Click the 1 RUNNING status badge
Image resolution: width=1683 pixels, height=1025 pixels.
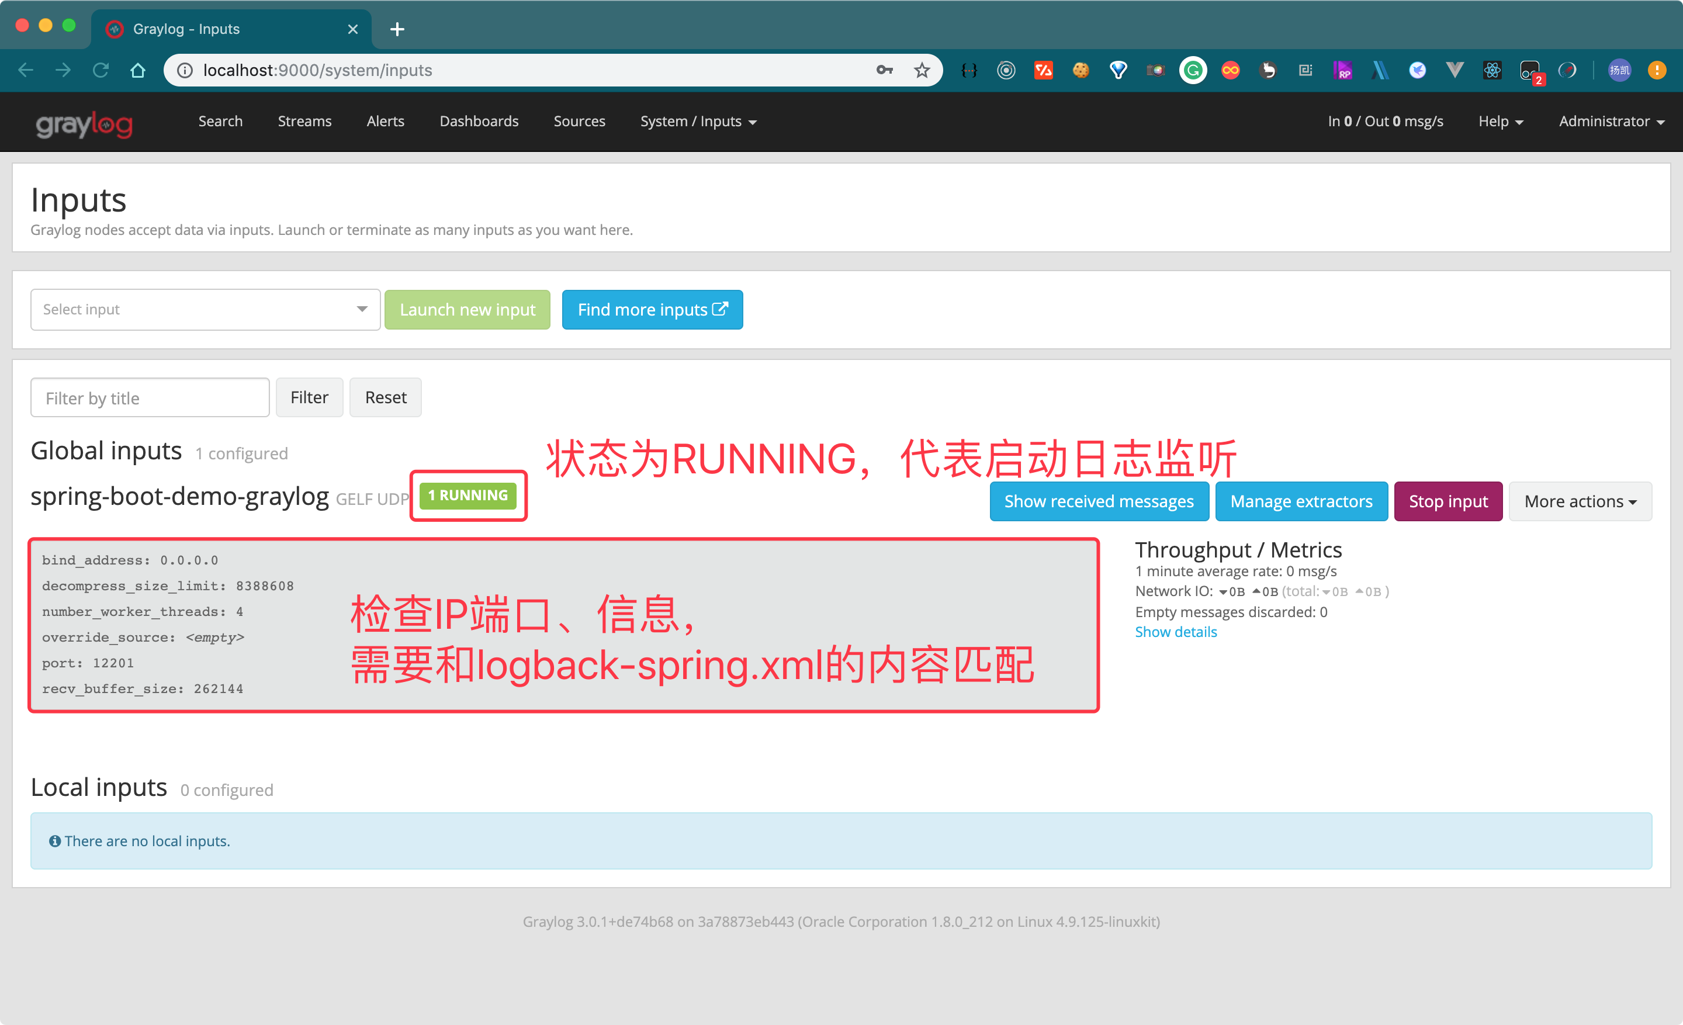coord(468,495)
